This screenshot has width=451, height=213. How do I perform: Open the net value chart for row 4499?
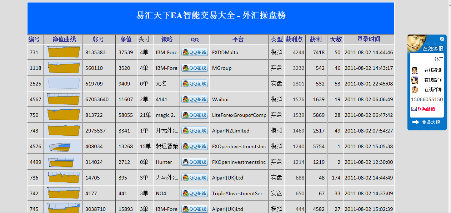[64, 162]
